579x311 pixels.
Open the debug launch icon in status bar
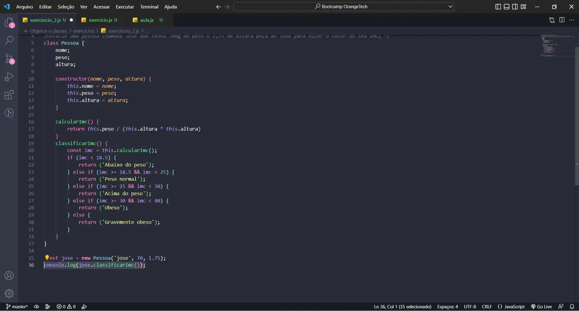(84, 306)
